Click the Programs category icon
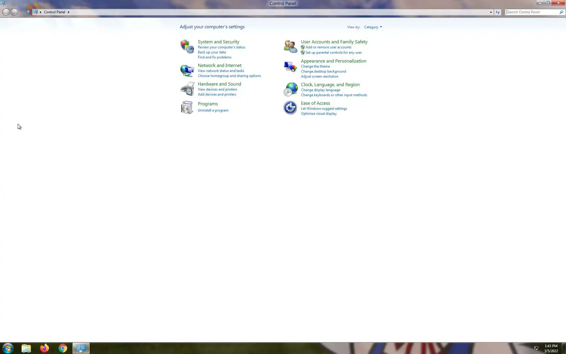Image resolution: width=566 pixels, height=354 pixels. [x=187, y=107]
